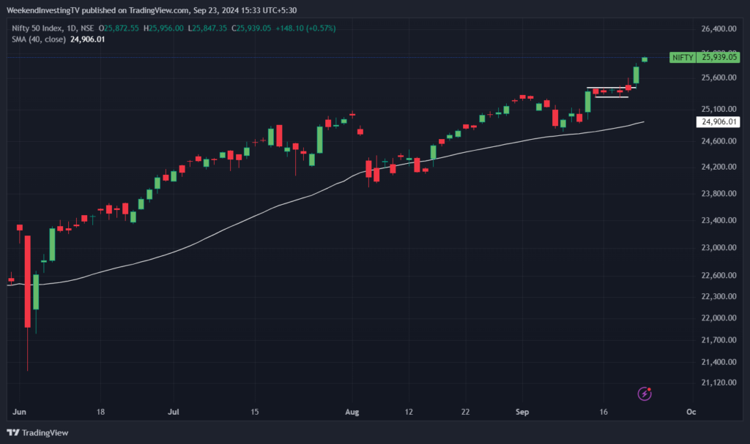Click the white 24,906.01 price axis label
The width and height of the screenshot is (750, 444).
point(719,122)
